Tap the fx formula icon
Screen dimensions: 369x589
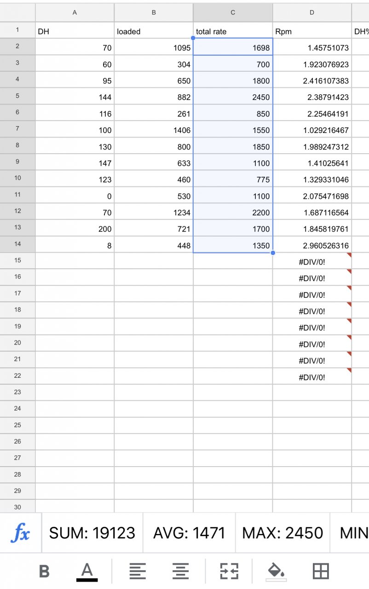pos(21,533)
